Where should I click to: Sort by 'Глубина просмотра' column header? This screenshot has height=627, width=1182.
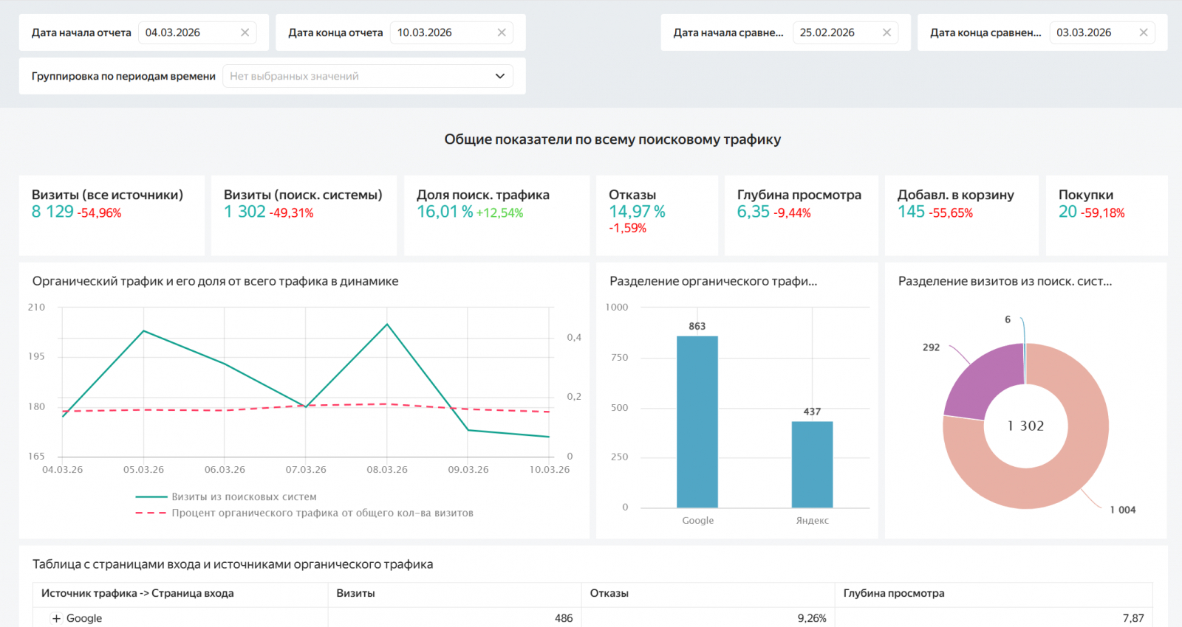click(x=893, y=593)
